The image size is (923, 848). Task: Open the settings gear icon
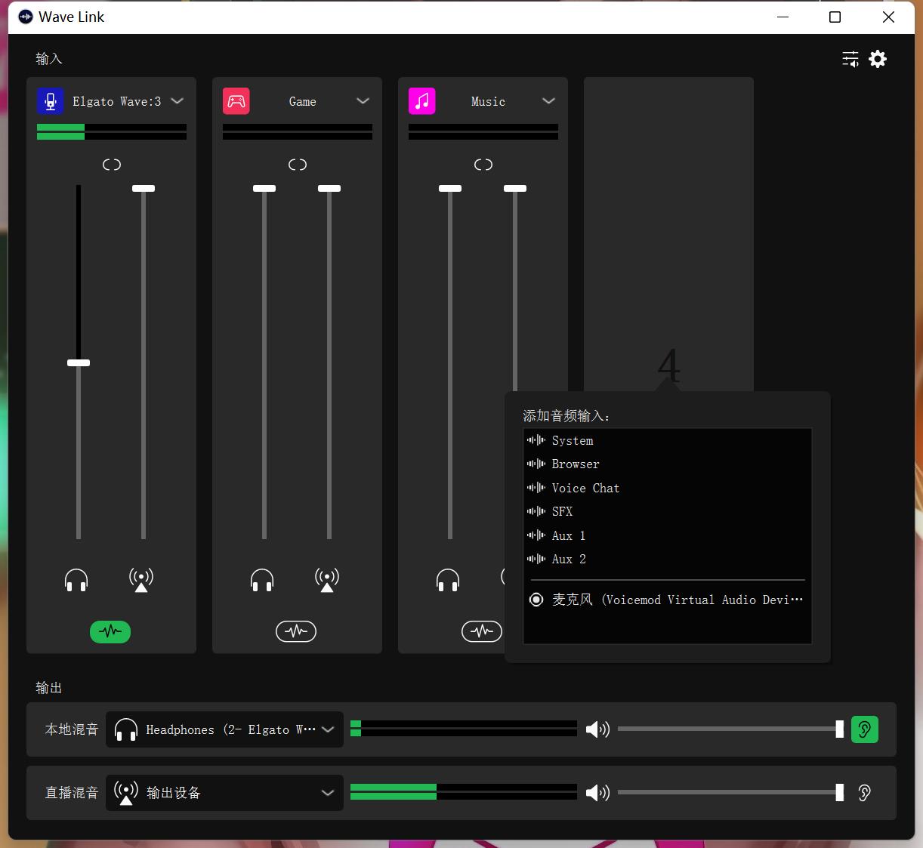coord(878,59)
